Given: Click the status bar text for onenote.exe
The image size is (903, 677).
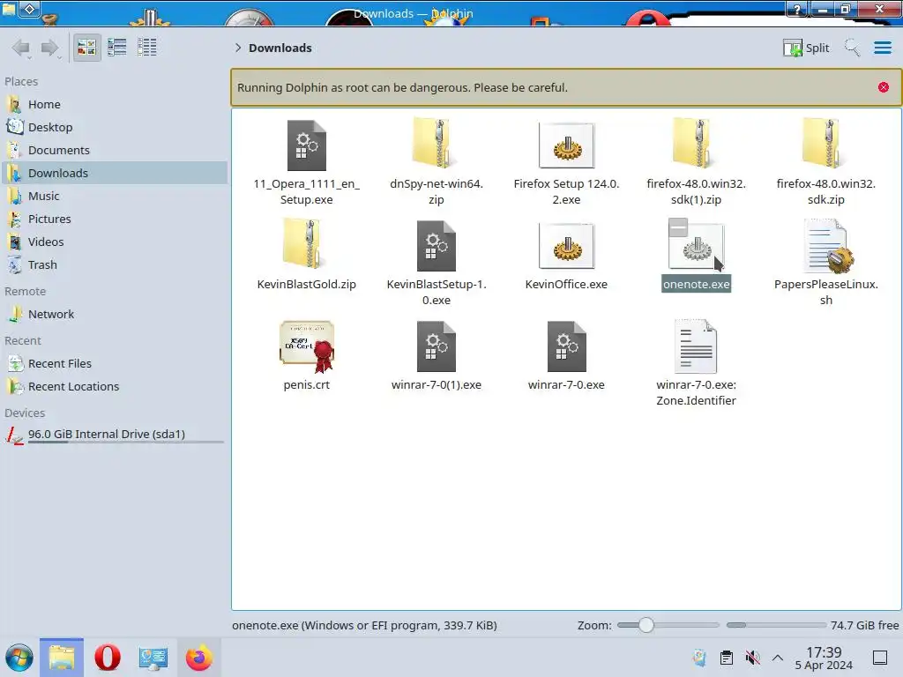Looking at the screenshot, I should coord(364,625).
